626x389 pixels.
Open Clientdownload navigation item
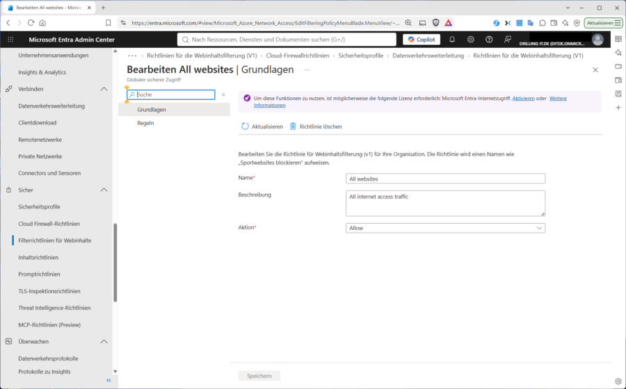tap(37, 123)
